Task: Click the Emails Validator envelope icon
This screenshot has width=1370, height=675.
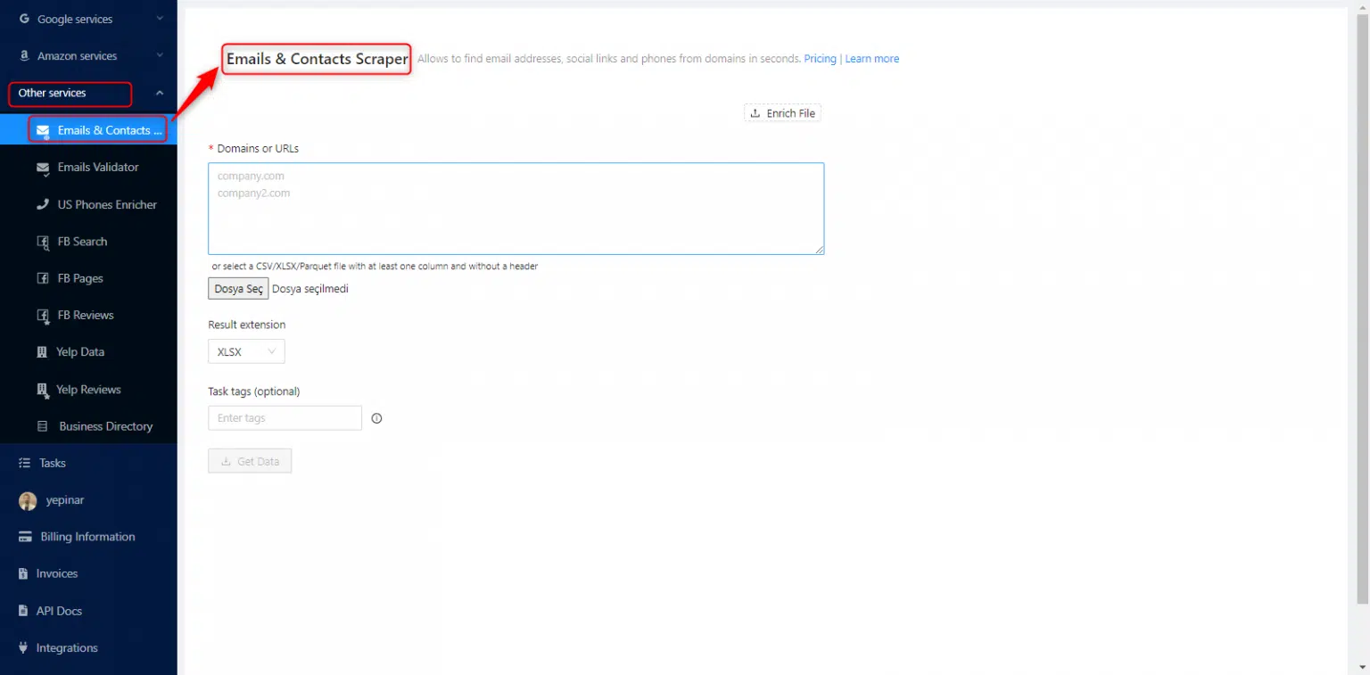Action: 42,168
